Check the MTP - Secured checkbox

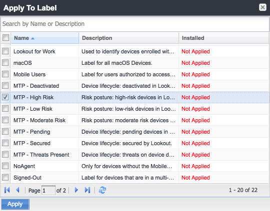point(5,143)
